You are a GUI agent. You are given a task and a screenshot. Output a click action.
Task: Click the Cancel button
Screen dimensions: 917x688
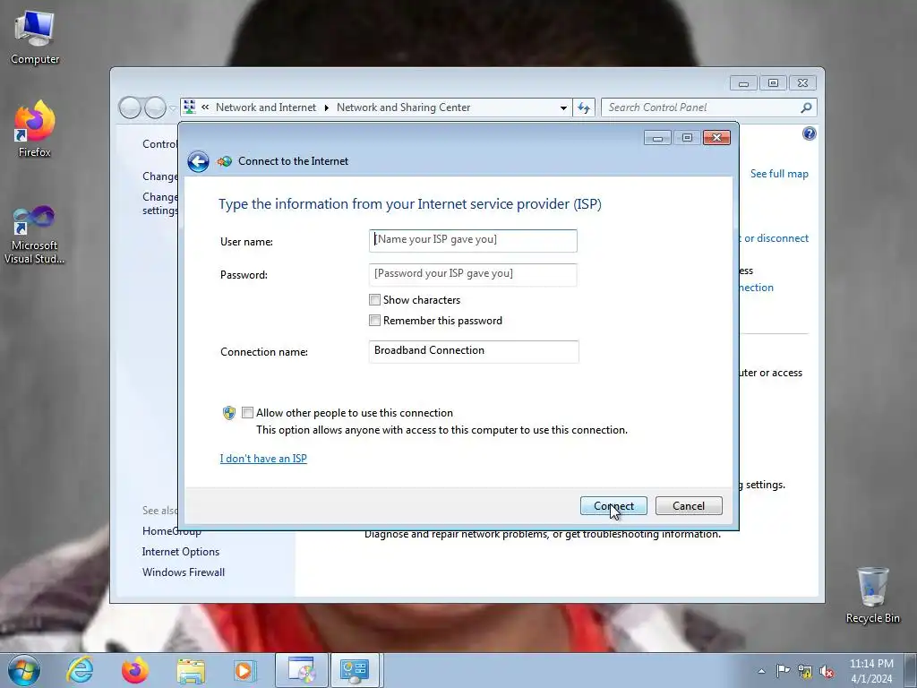tap(689, 506)
